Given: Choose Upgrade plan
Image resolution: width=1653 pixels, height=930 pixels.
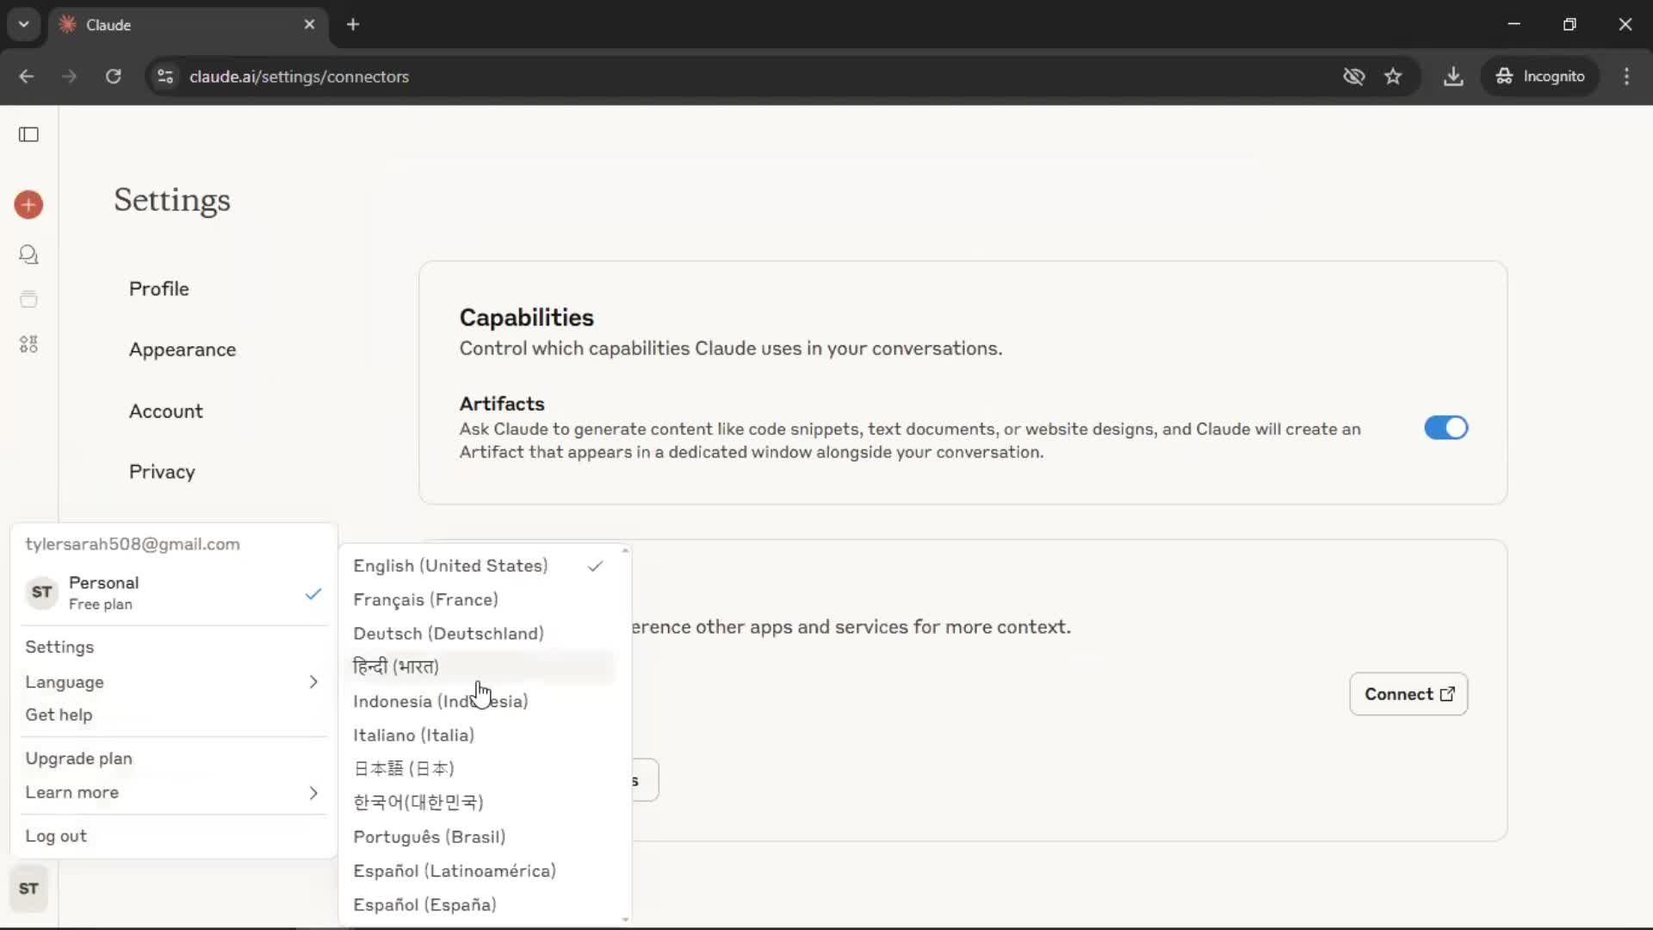Looking at the screenshot, I should point(173,759).
